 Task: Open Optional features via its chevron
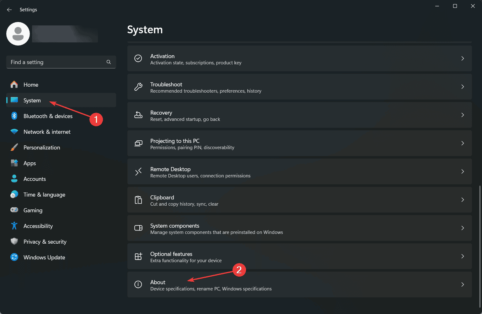[x=463, y=256]
